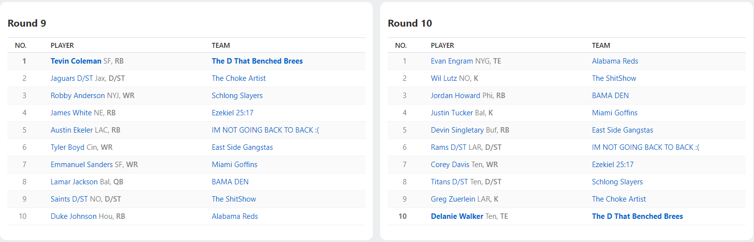Screen dimensions: 754x242
Task: Open Alabama Reds team in Round 10
Action: 615,61
